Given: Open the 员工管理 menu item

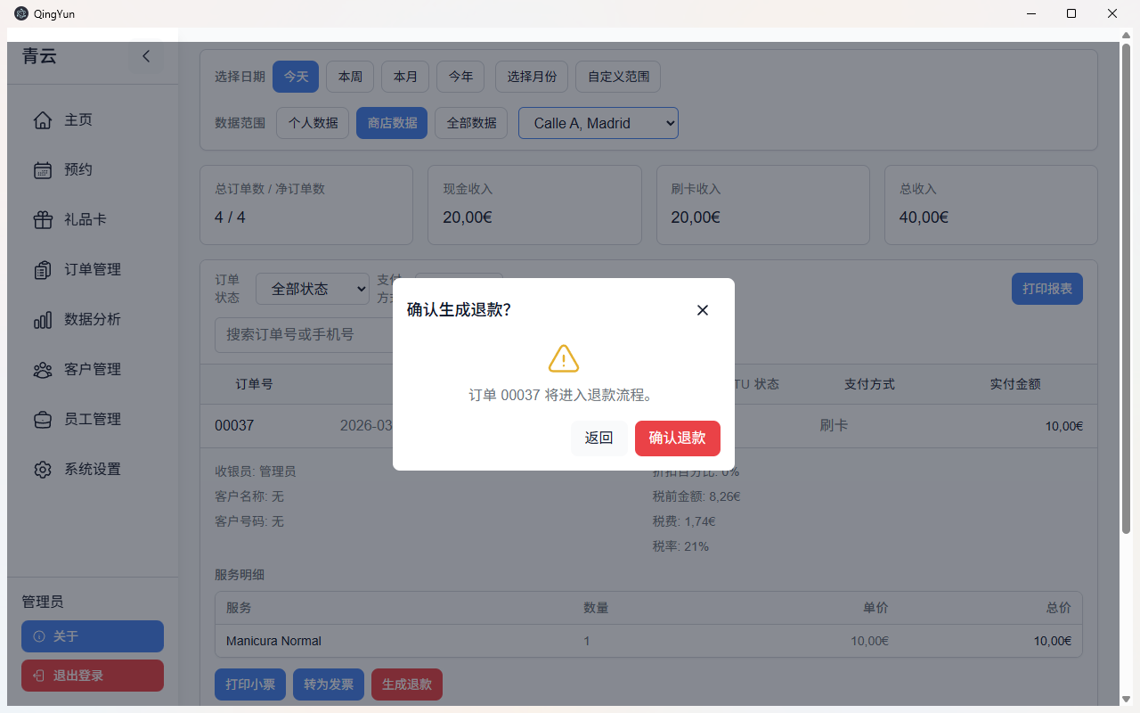Looking at the screenshot, I should [x=93, y=420].
